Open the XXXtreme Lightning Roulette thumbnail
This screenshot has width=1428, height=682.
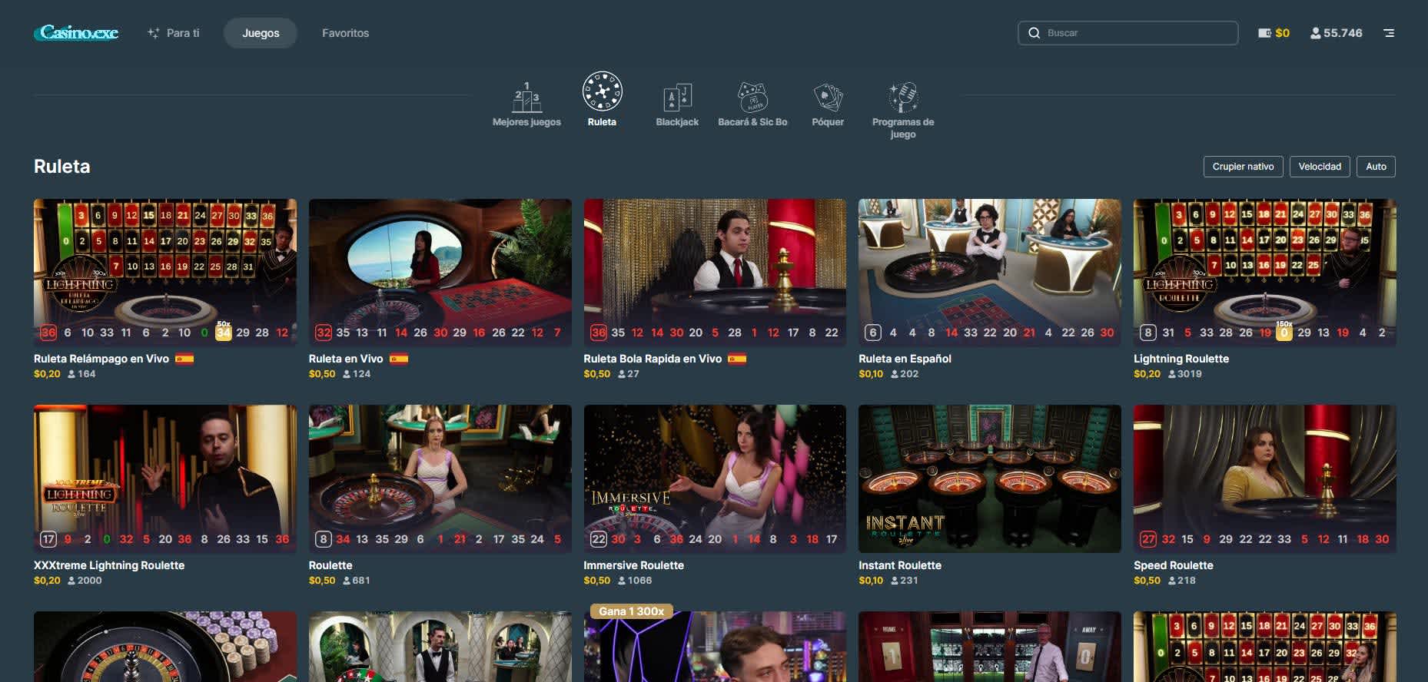[165, 478]
